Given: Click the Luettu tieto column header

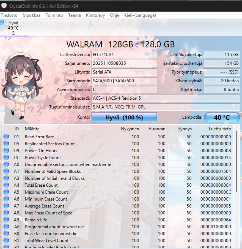Looking at the screenshot, I should [220, 129].
